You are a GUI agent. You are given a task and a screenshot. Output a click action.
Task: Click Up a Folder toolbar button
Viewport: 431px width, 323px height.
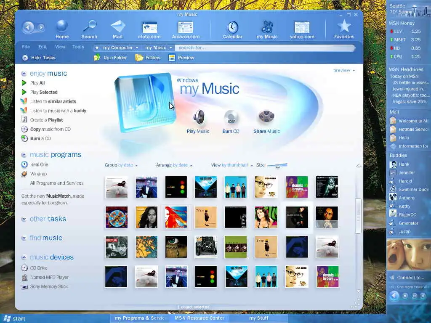pos(110,58)
